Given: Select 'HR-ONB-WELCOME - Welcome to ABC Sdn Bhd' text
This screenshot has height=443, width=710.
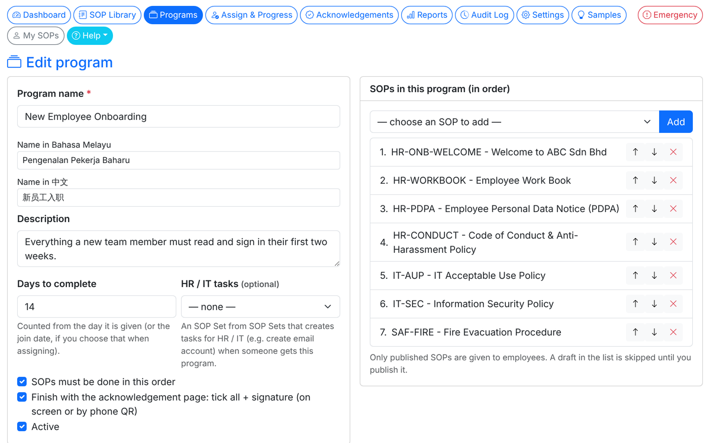Looking at the screenshot, I should coord(499,152).
